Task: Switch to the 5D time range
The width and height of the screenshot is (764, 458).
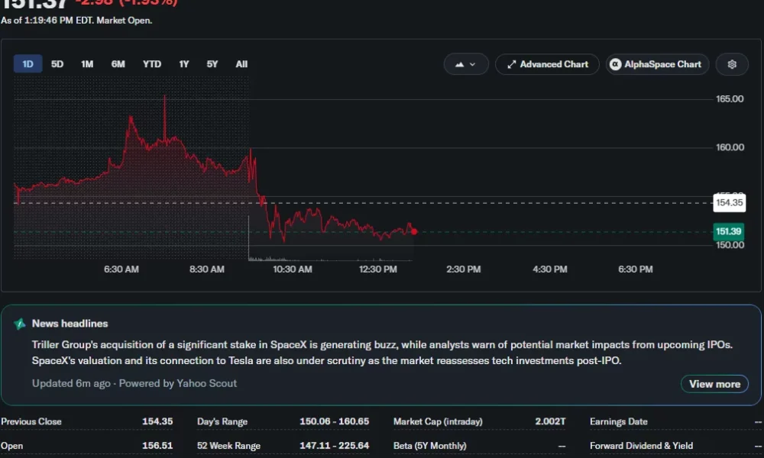Action: 57,64
